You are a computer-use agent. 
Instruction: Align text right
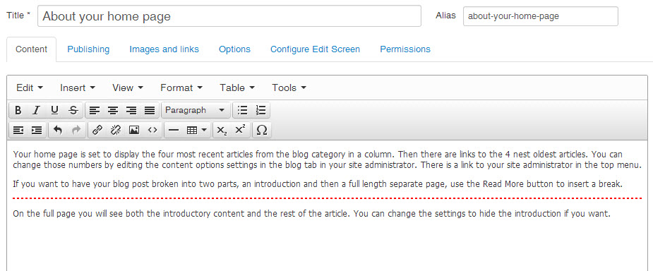point(131,110)
